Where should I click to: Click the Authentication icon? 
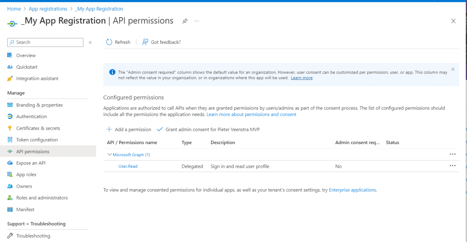click(x=10, y=117)
